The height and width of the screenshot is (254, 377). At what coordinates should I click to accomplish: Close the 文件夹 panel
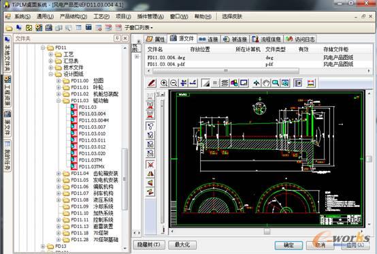tap(125, 39)
